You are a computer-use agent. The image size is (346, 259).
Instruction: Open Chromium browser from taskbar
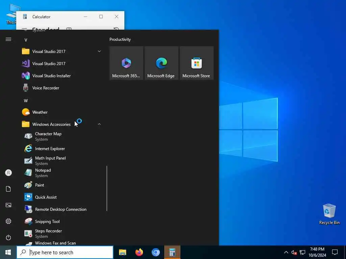pos(155,252)
